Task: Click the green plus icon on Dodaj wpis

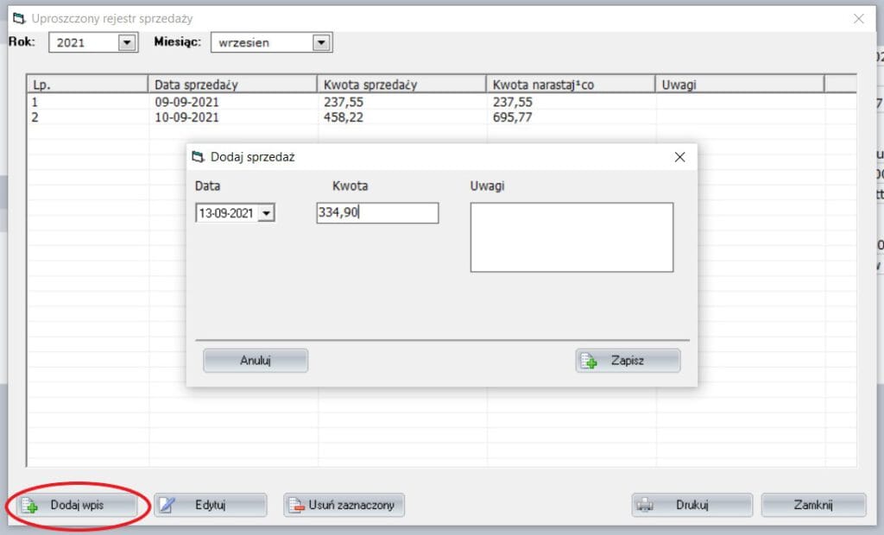Action: click(x=29, y=506)
